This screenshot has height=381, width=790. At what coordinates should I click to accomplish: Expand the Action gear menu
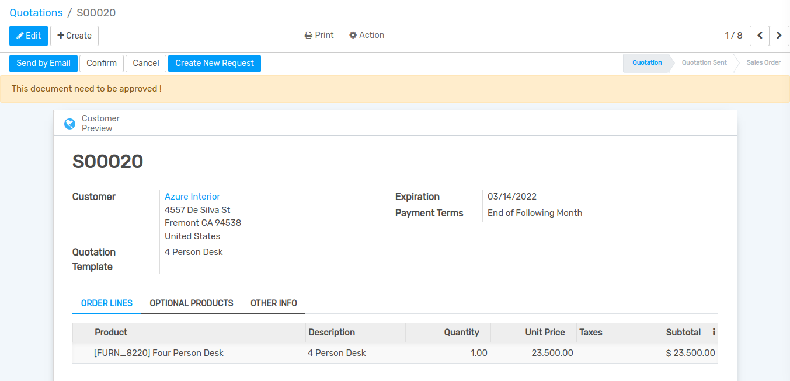pyautogui.click(x=367, y=35)
